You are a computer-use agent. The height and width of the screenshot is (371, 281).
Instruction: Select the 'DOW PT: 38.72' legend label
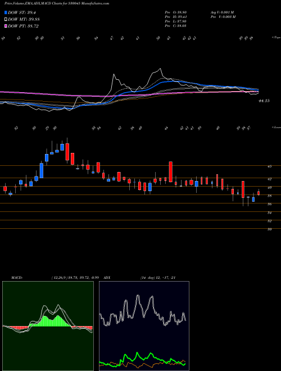(x=23, y=26)
